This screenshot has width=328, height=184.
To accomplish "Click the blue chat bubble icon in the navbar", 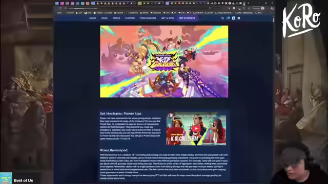I will [228, 18].
